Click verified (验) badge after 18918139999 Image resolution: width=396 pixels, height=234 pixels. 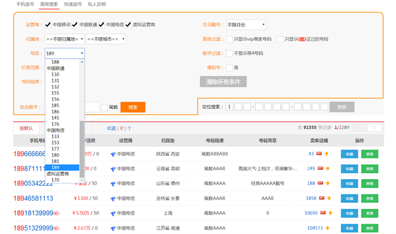click(56, 213)
